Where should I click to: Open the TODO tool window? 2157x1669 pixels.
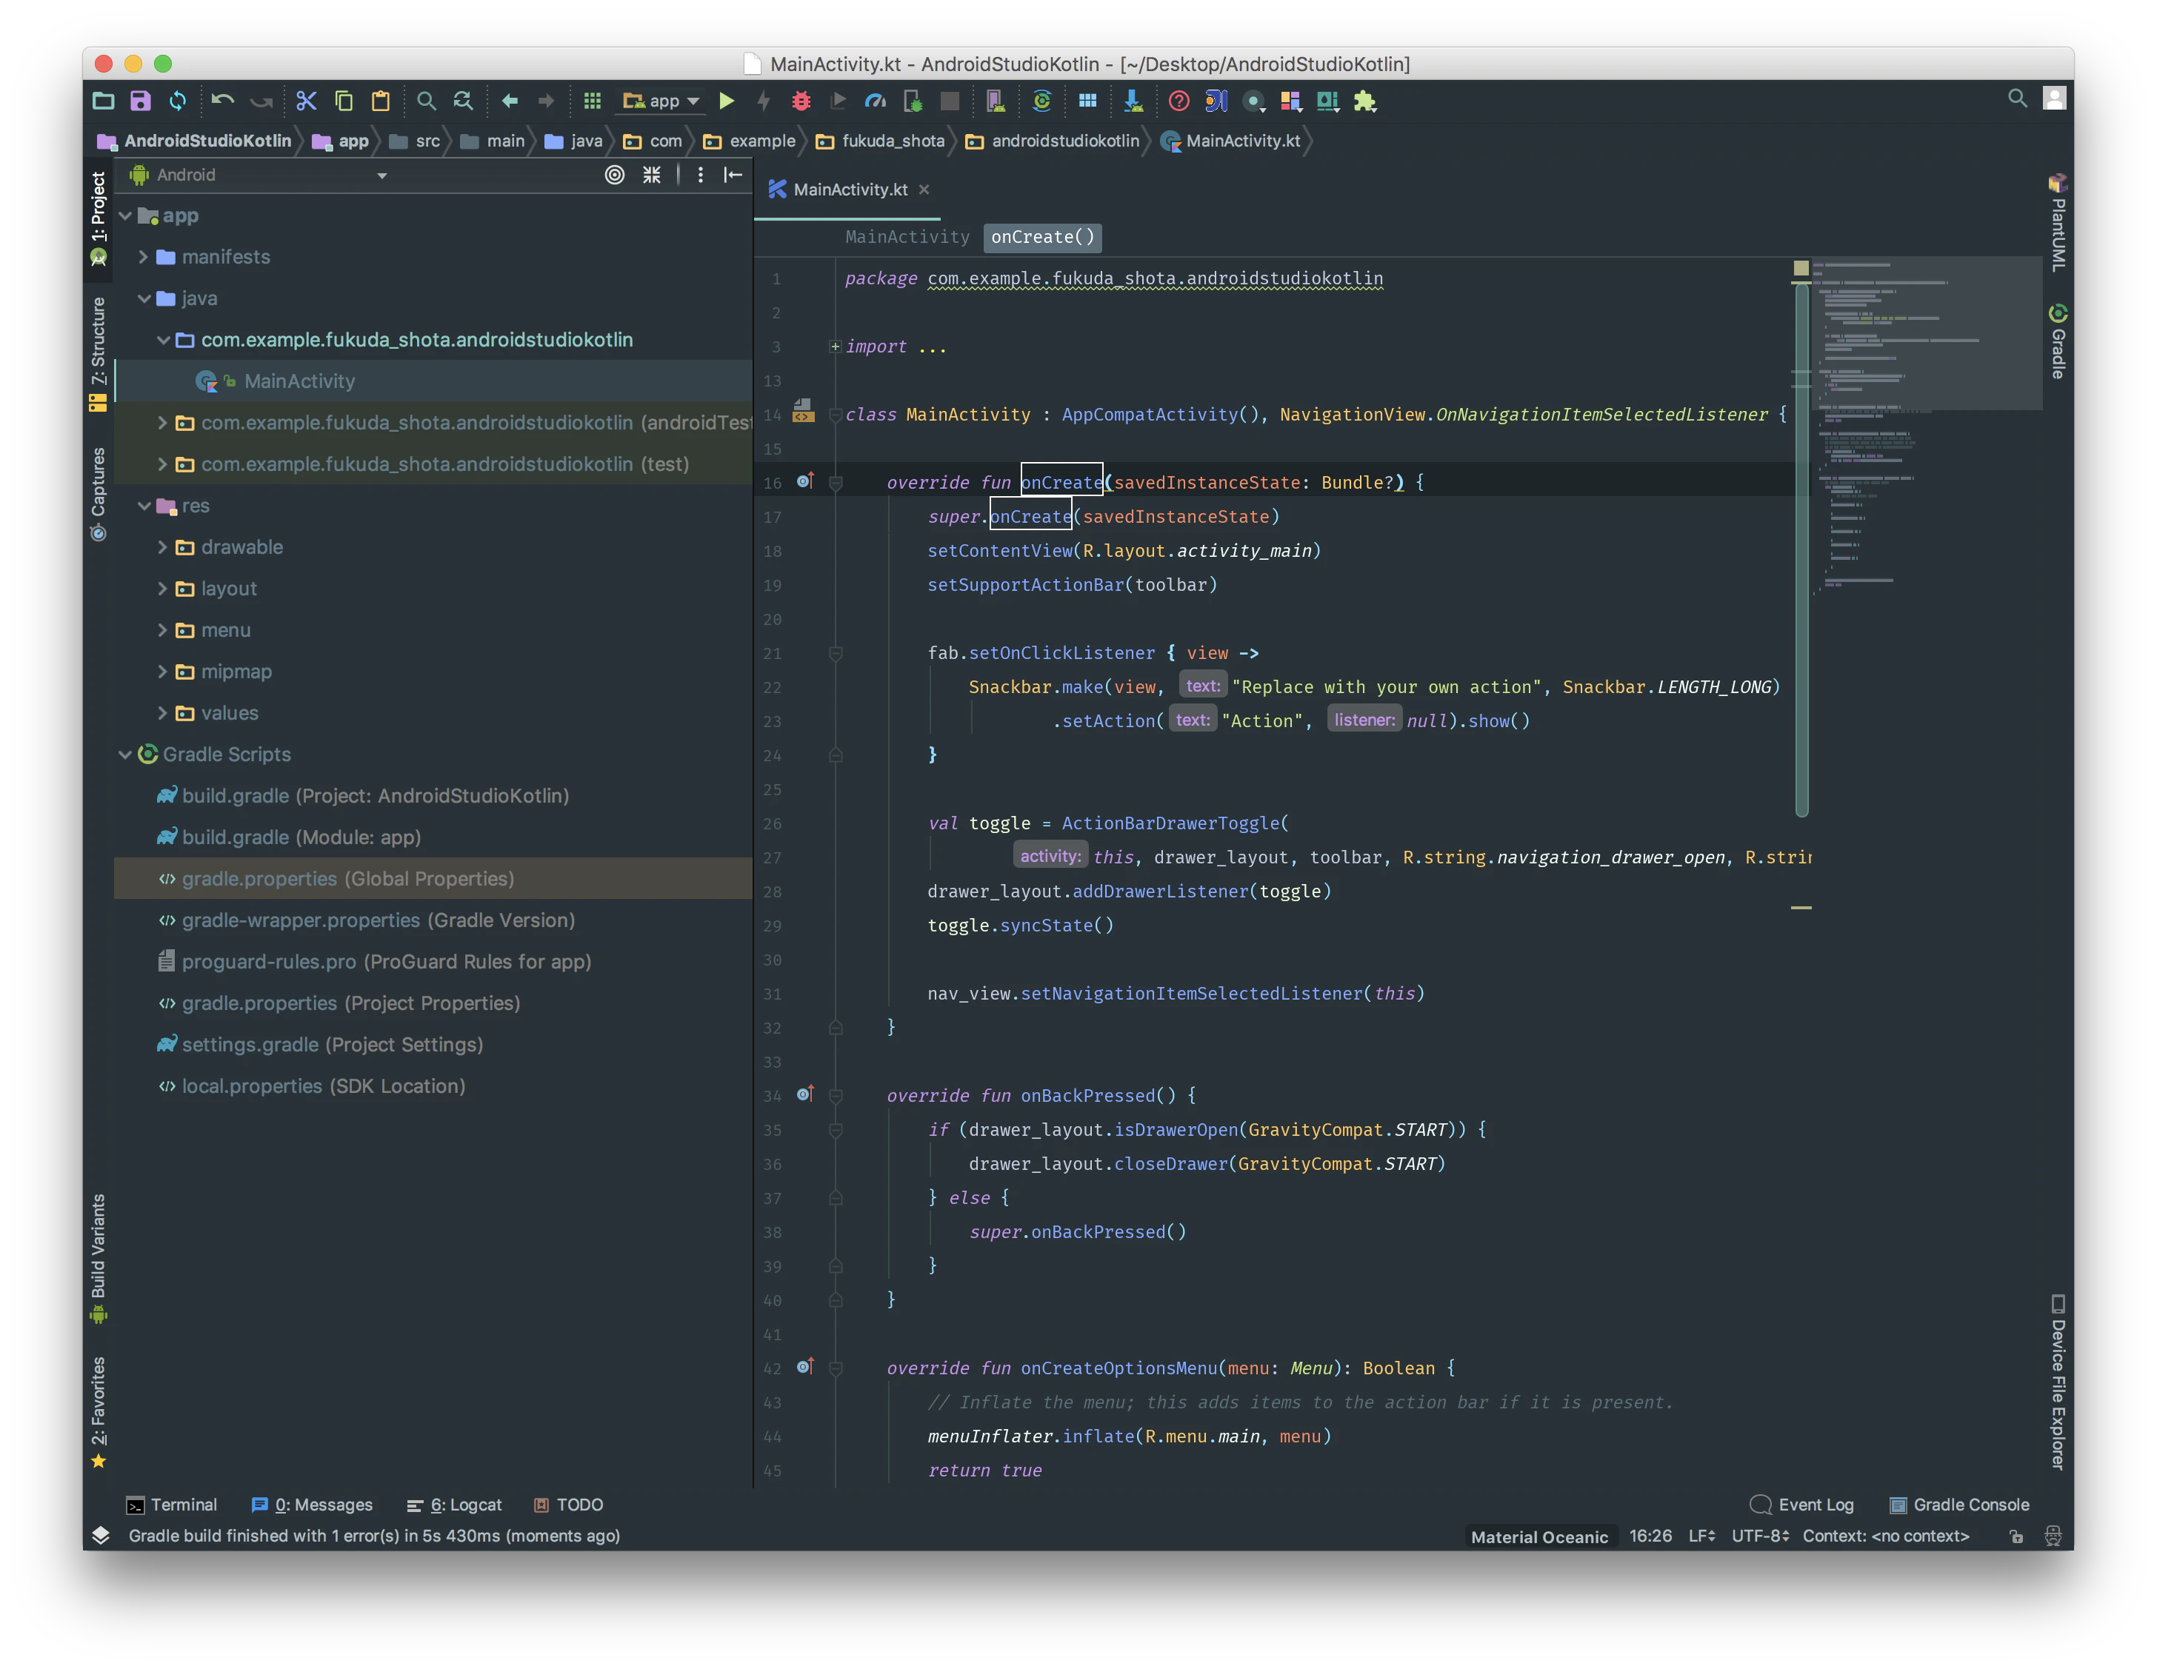(569, 1505)
